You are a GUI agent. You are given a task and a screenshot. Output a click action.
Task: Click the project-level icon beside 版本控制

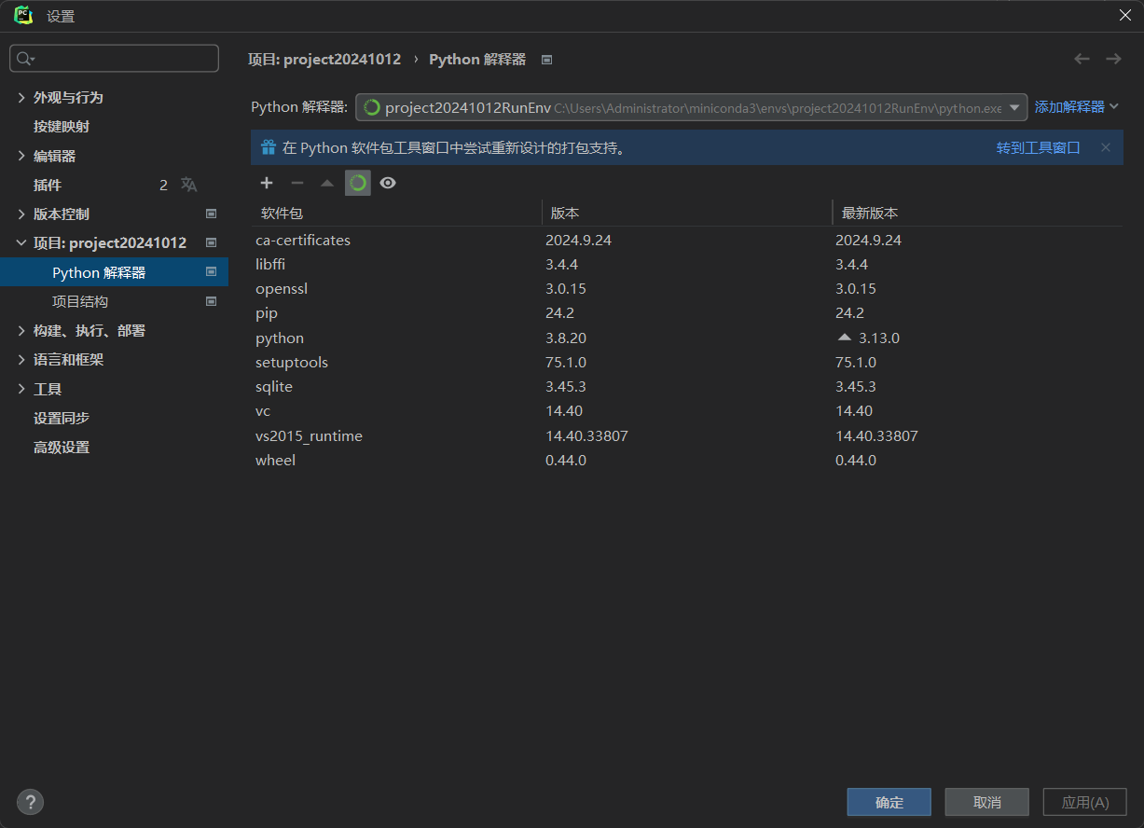coord(212,214)
